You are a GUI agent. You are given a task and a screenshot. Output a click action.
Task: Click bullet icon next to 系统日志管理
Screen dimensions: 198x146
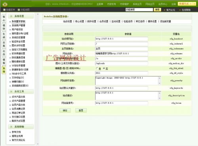coord(10,38)
